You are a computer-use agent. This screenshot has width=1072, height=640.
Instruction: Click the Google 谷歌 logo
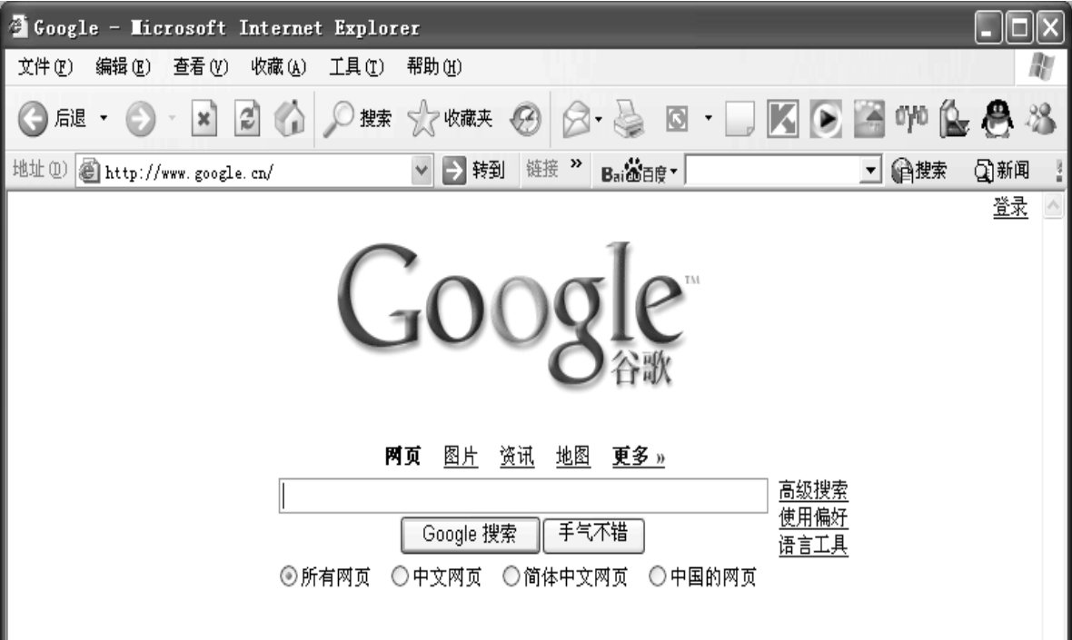click(x=518, y=318)
